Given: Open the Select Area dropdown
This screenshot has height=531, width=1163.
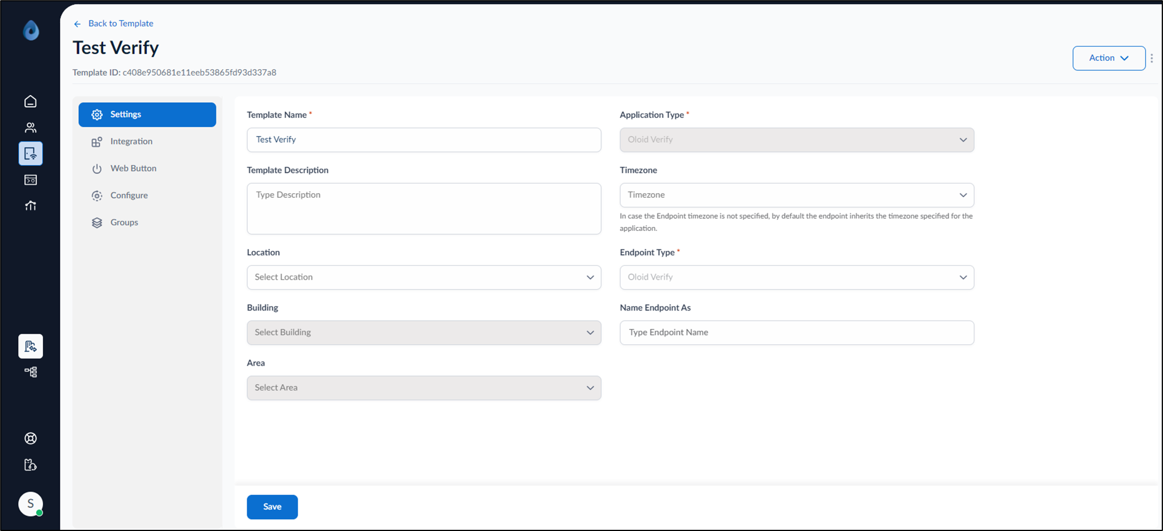Looking at the screenshot, I should pos(424,388).
